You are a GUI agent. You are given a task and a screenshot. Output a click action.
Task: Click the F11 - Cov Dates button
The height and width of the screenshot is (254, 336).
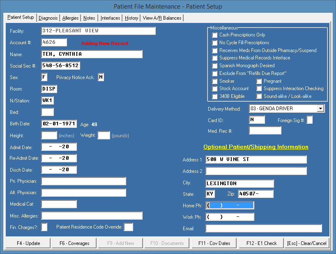tap(214, 243)
